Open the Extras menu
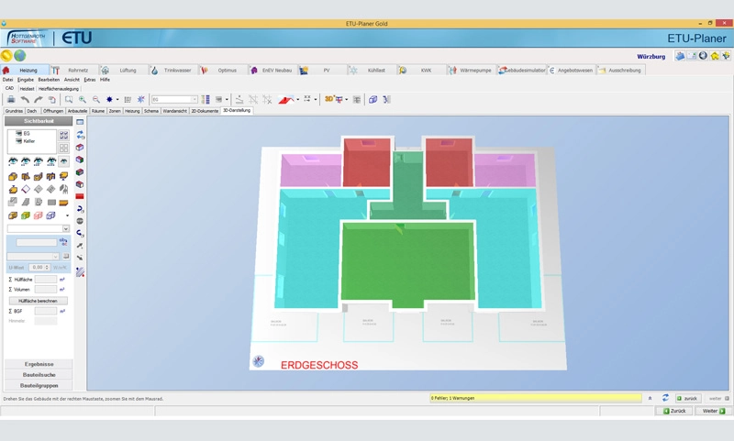The height and width of the screenshot is (441, 734). coord(90,80)
